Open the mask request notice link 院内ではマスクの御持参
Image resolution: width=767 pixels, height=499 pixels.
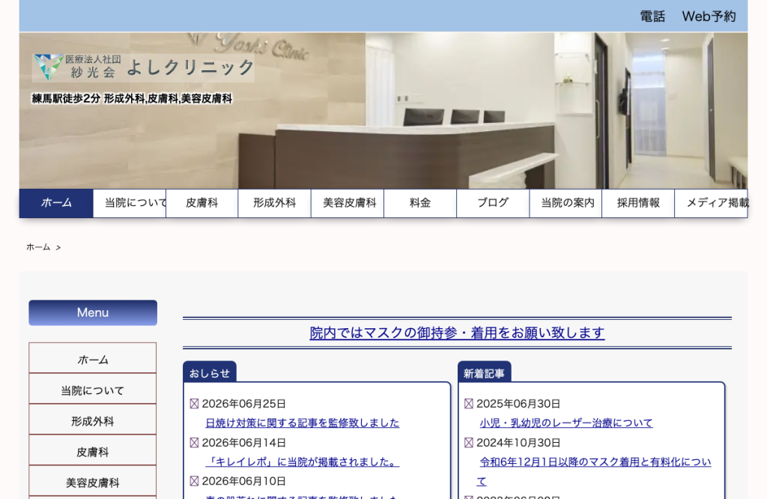pyautogui.click(x=458, y=333)
